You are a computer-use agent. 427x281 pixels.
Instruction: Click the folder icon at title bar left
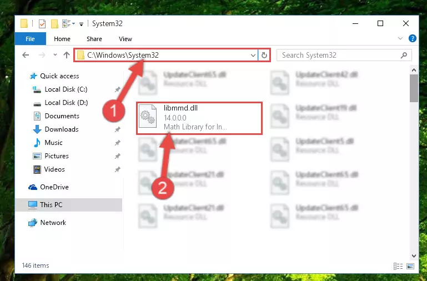(24, 24)
